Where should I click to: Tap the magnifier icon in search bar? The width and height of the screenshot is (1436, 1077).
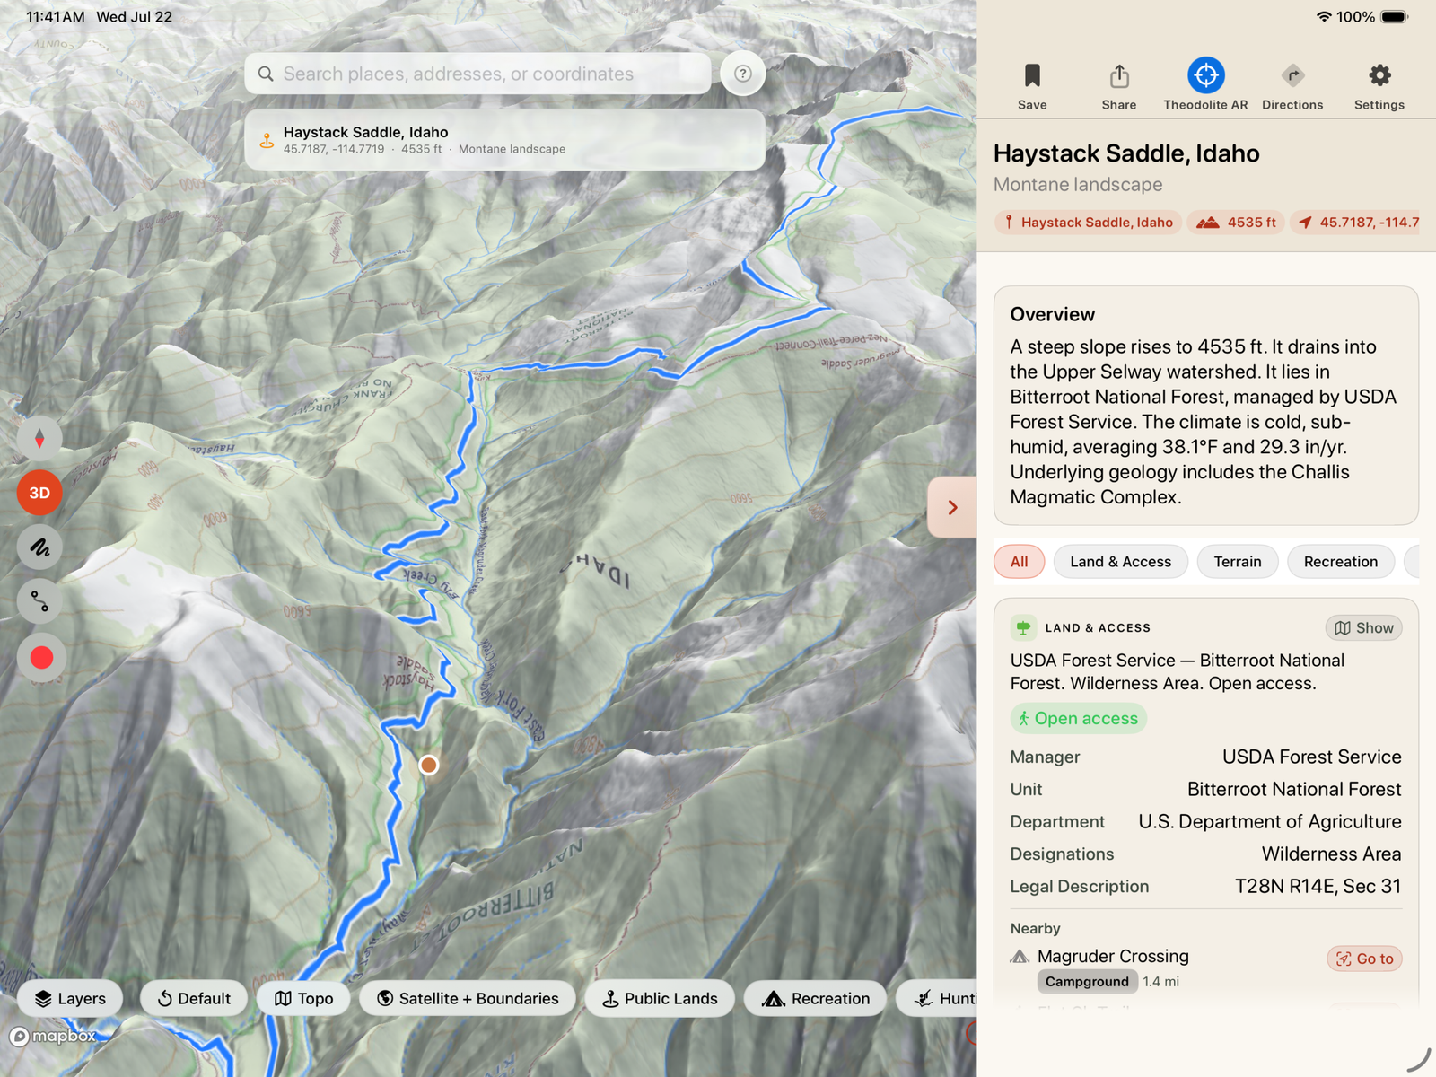click(x=266, y=74)
